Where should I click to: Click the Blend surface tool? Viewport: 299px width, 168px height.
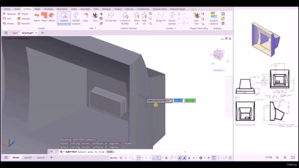click(37, 17)
